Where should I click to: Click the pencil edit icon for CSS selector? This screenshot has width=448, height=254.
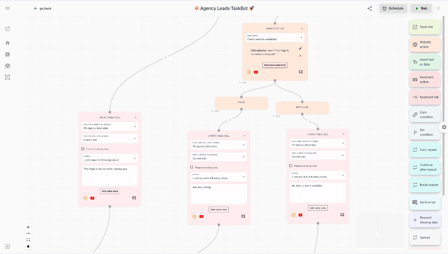300,48
